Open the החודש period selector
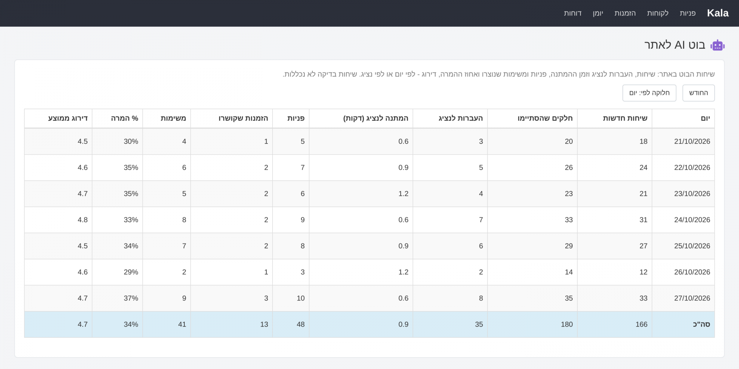Viewport: 739px width, 369px height. click(699, 93)
